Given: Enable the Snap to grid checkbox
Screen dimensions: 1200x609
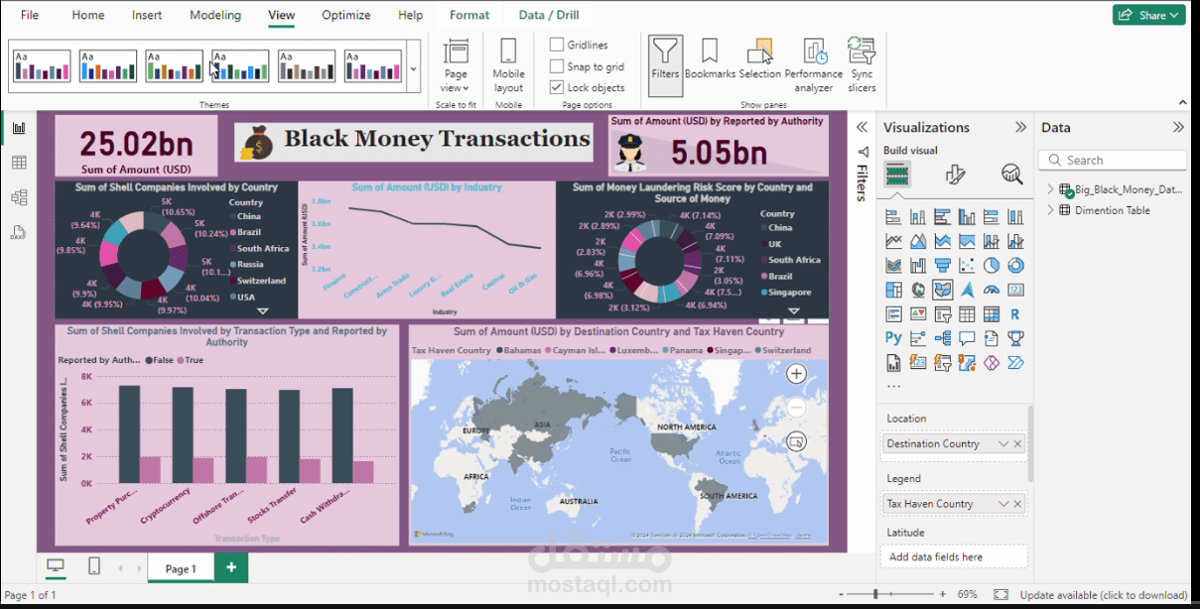Looking at the screenshot, I should point(557,66).
